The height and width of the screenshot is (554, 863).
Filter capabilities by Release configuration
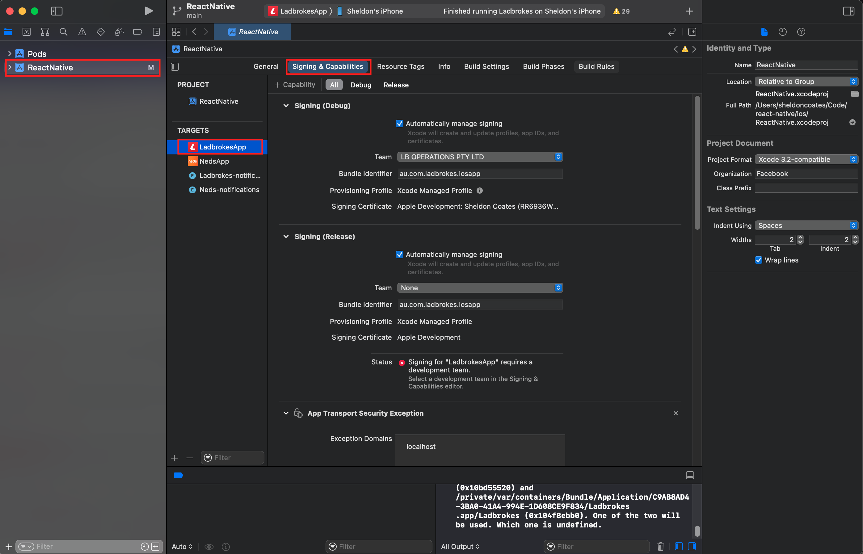coord(396,85)
